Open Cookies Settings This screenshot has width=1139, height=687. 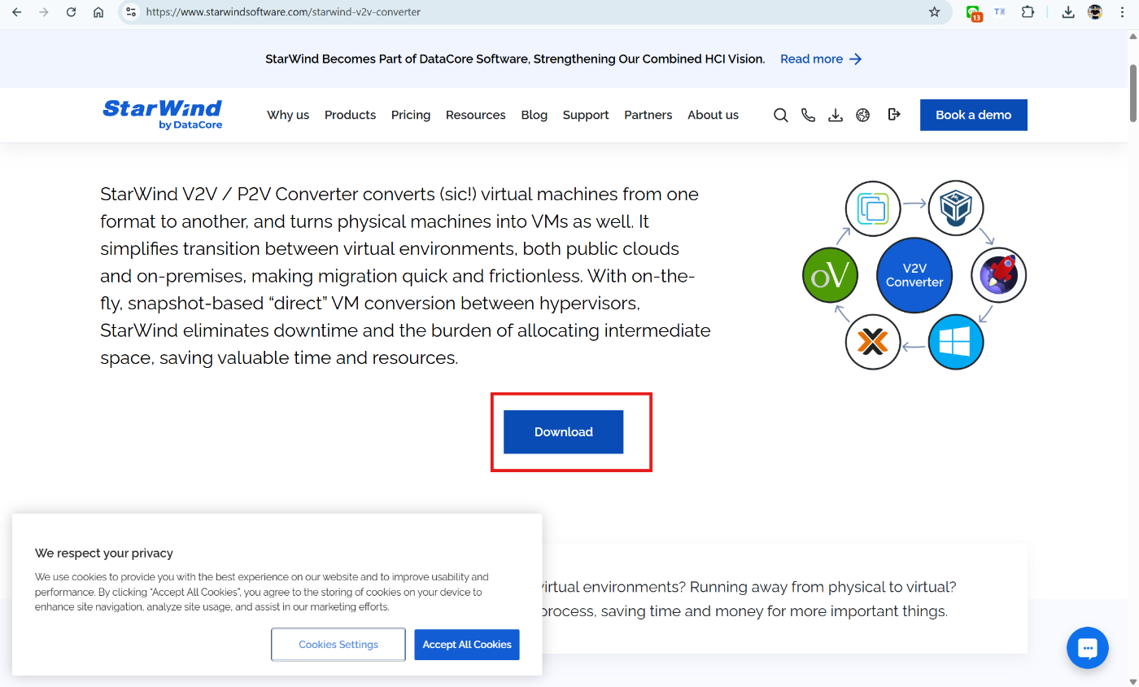(338, 645)
